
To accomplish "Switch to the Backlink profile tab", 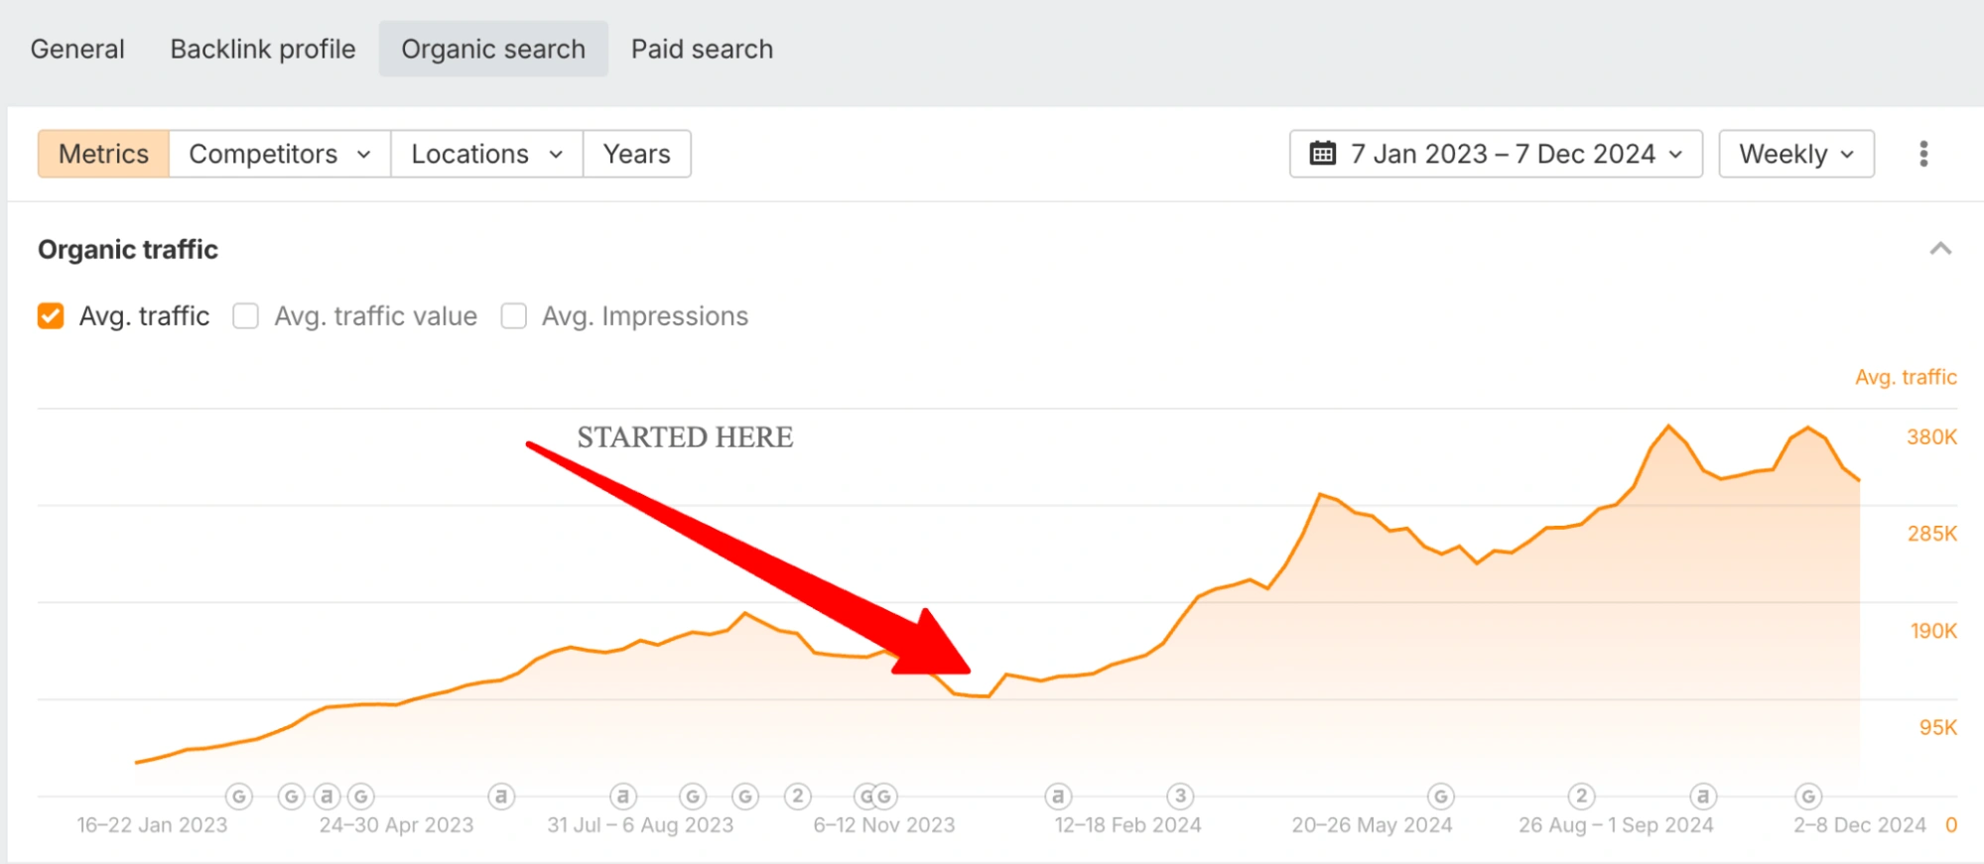I will point(262,49).
